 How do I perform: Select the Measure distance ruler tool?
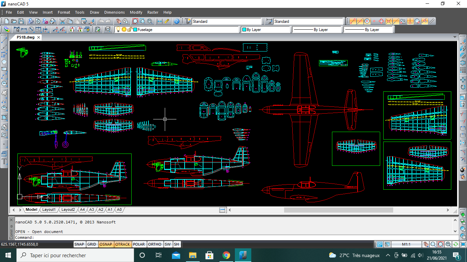(167, 21)
